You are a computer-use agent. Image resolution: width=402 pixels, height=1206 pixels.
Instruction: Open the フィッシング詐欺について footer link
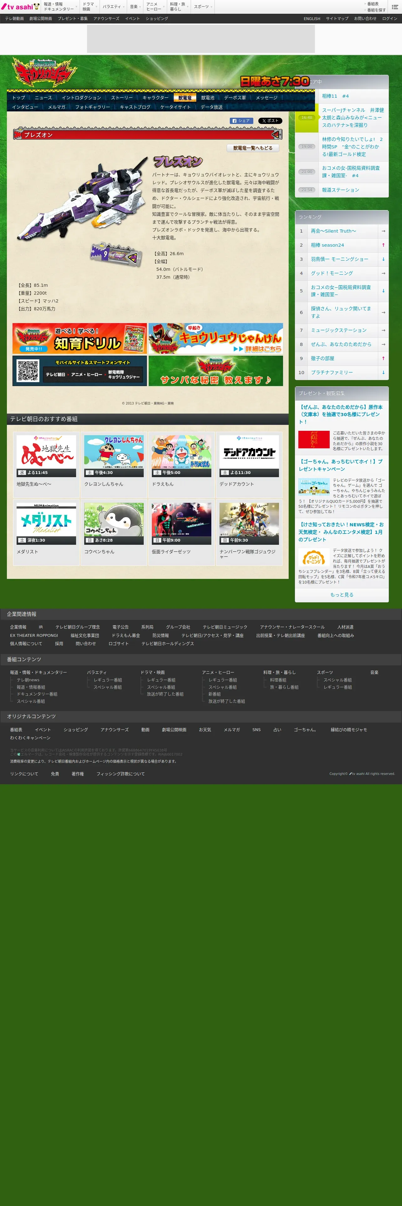click(x=120, y=774)
